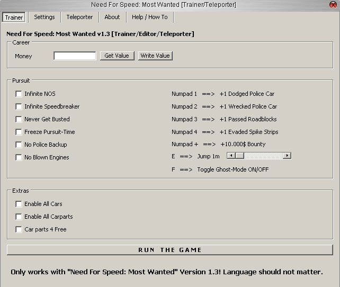Image resolution: width=340 pixels, height=287 pixels.
Task: Click the Jump slider track area
Action: [x=263, y=156]
